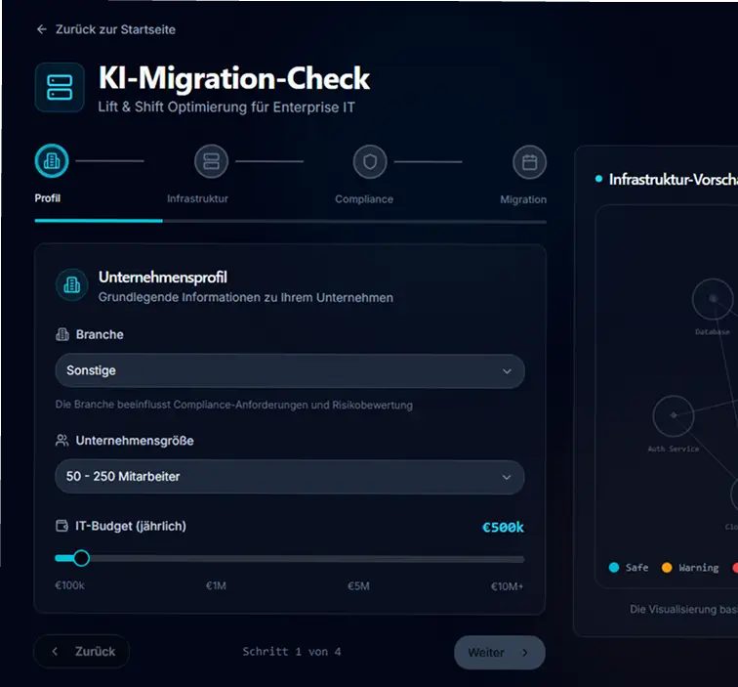Click the Zurück button at bottom
The width and height of the screenshot is (738, 687).
[81, 651]
